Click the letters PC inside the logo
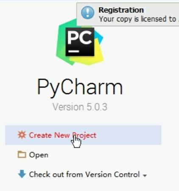The image size is (179, 191). (80, 38)
